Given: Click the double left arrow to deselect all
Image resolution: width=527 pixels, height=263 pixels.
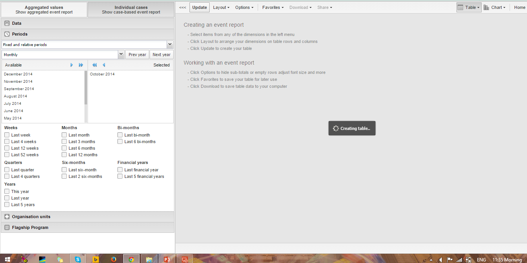Looking at the screenshot, I should click(x=95, y=65).
